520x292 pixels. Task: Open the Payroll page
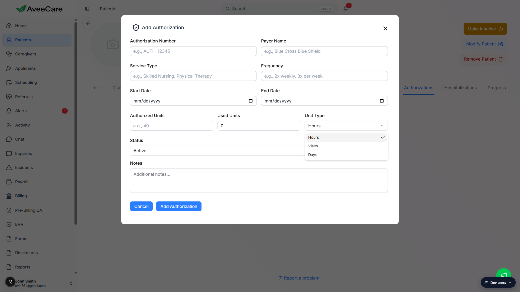click(37, 182)
